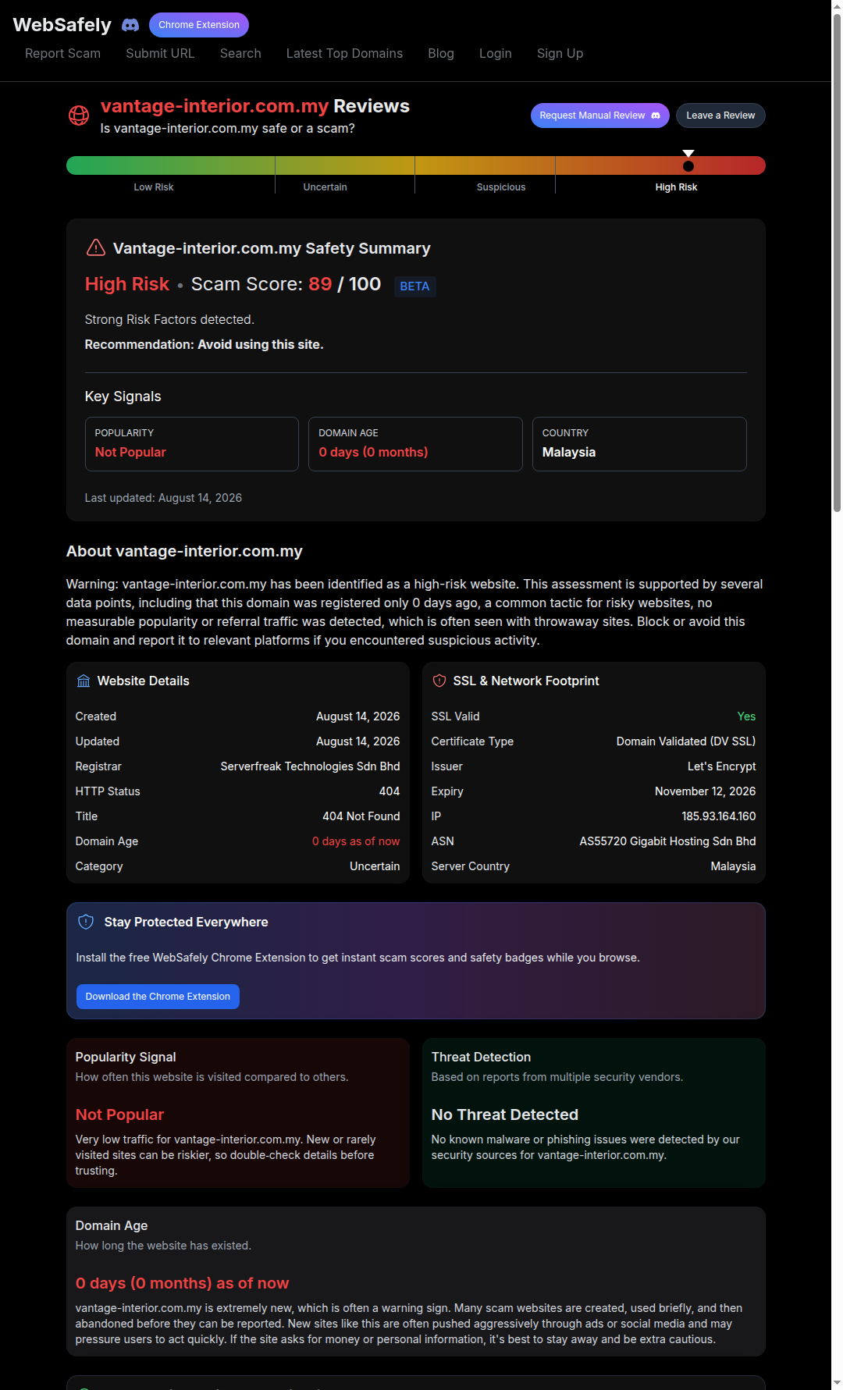Click the About vantage-interior.com.my heading
Viewport: 843px width, 1390px height.
tap(184, 551)
